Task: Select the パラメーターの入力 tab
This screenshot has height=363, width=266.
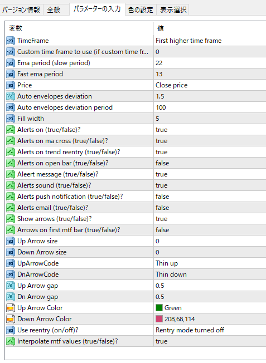Action: [97, 9]
